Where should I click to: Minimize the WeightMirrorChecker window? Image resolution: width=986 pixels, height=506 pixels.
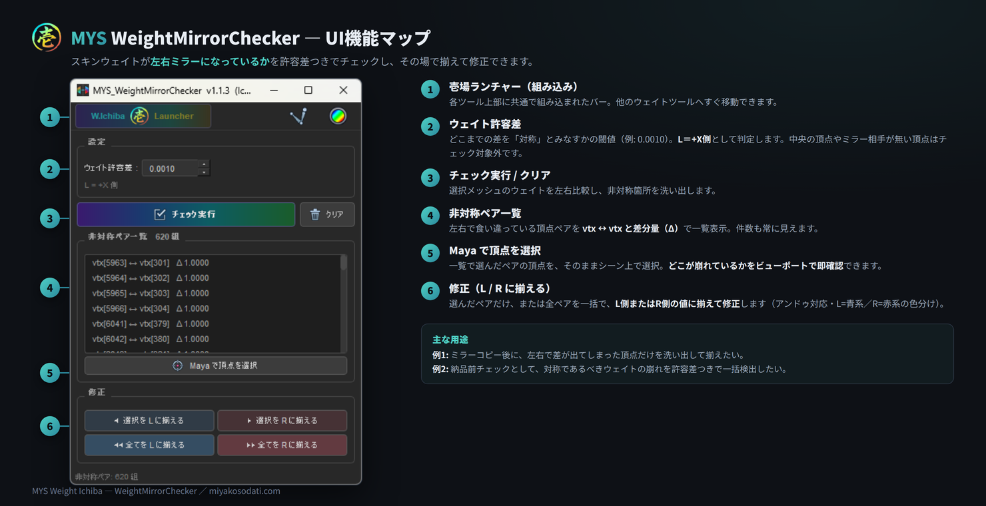click(x=273, y=90)
